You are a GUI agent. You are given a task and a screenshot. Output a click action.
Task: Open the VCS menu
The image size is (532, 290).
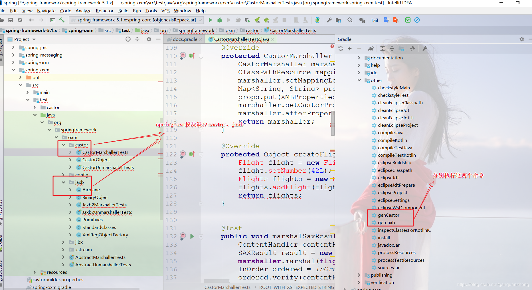pyautogui.click(x=165, y=11)
